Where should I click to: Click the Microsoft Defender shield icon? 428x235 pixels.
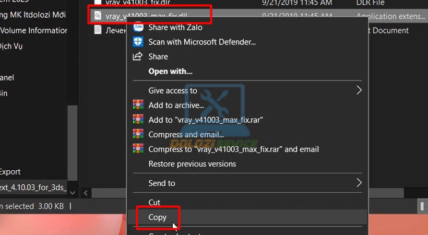point(138,42)
